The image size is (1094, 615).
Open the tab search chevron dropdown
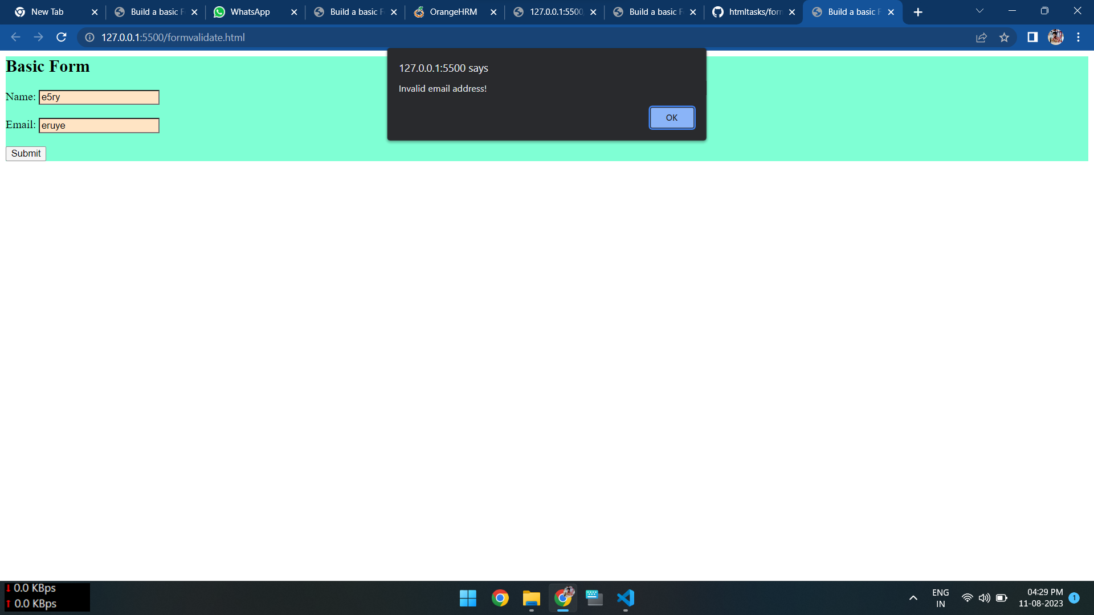[x=979, y=11]
